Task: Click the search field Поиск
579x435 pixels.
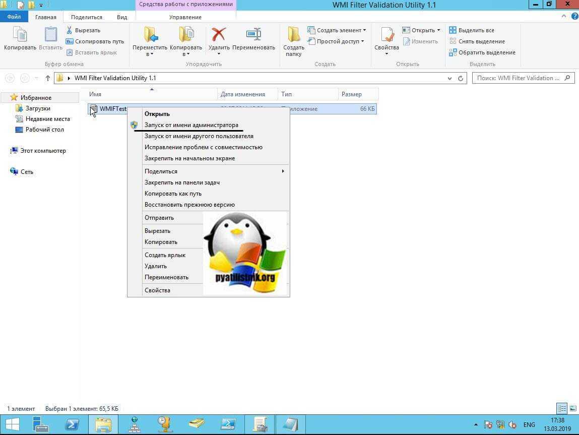Action: [518, 78]
